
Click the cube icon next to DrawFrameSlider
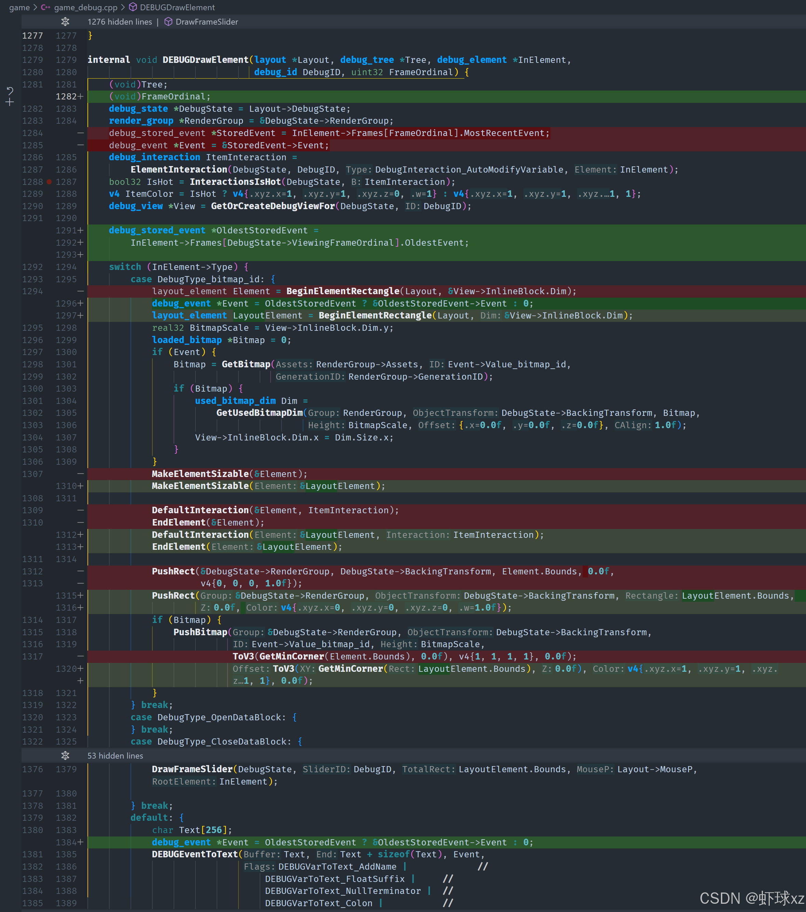coord(168,22)
